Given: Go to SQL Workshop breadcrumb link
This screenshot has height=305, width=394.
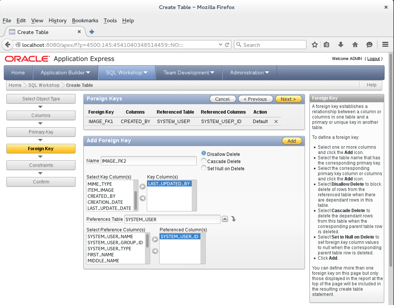Looking at the screenshot, I should pos(44,85).
